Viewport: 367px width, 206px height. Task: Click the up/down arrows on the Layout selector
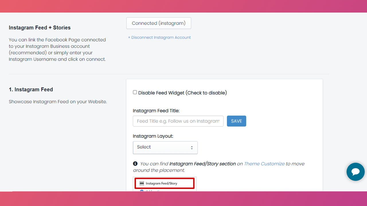coord(192,148)
